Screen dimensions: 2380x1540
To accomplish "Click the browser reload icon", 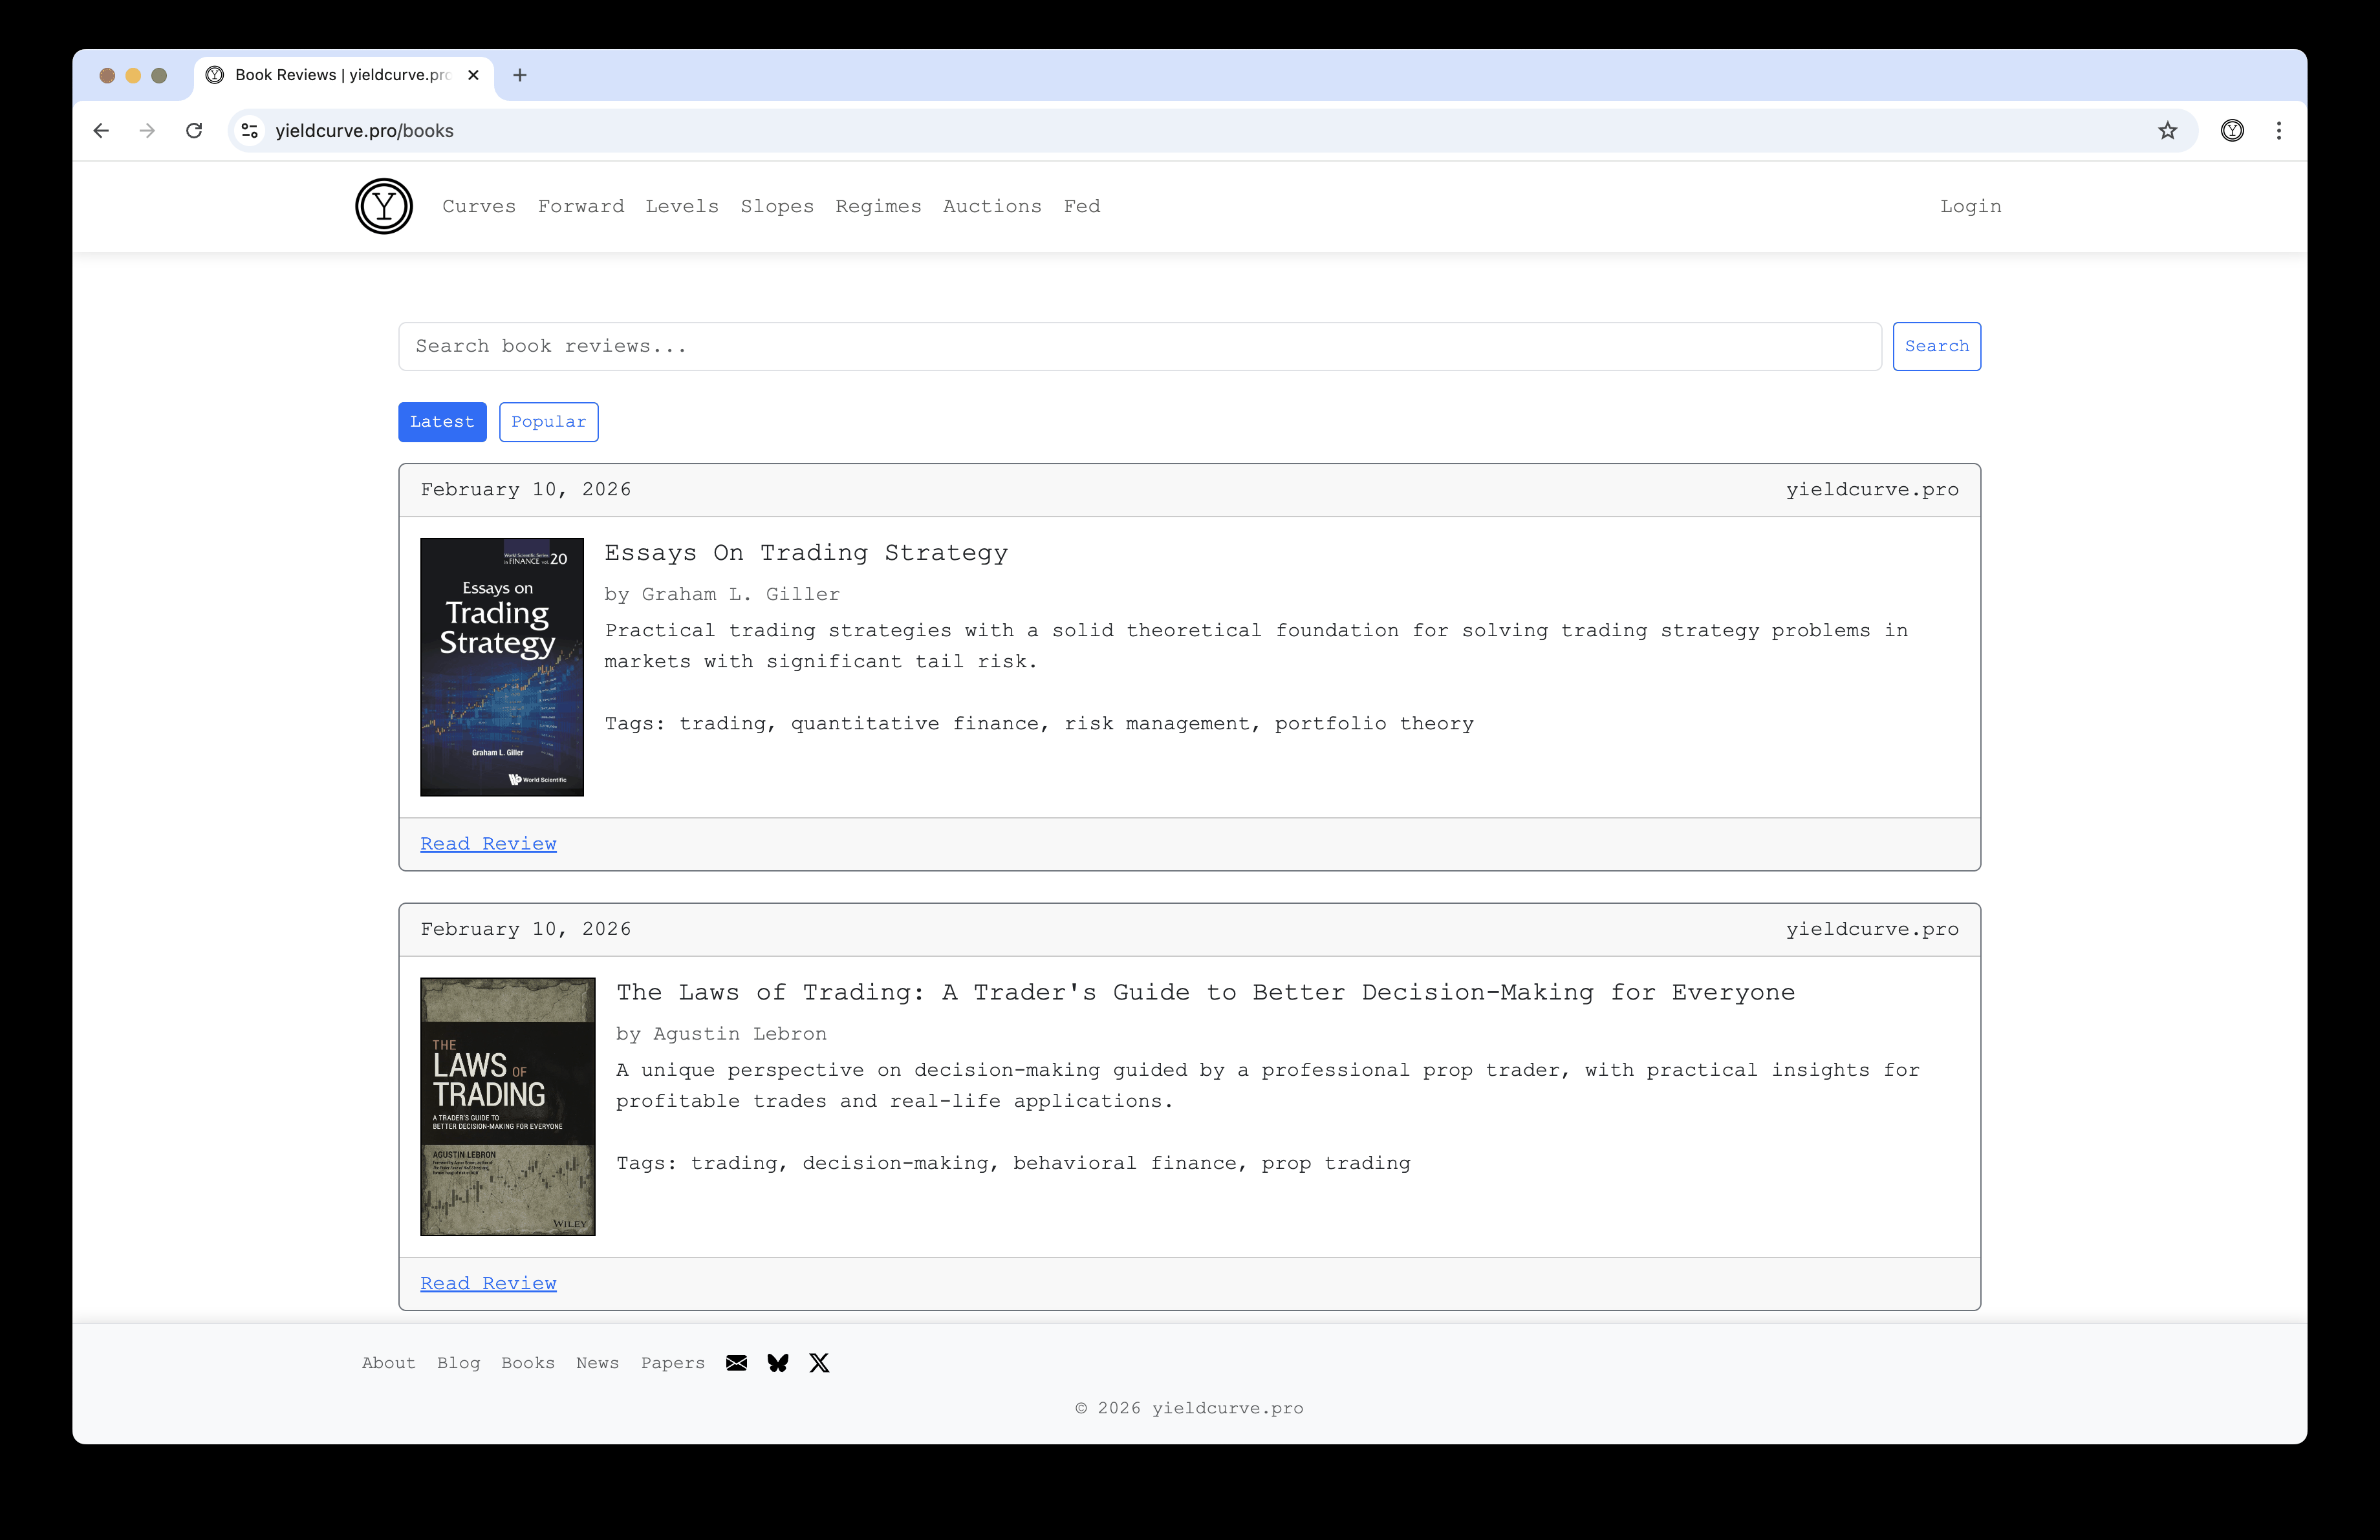I will click(x=194, y=131).
